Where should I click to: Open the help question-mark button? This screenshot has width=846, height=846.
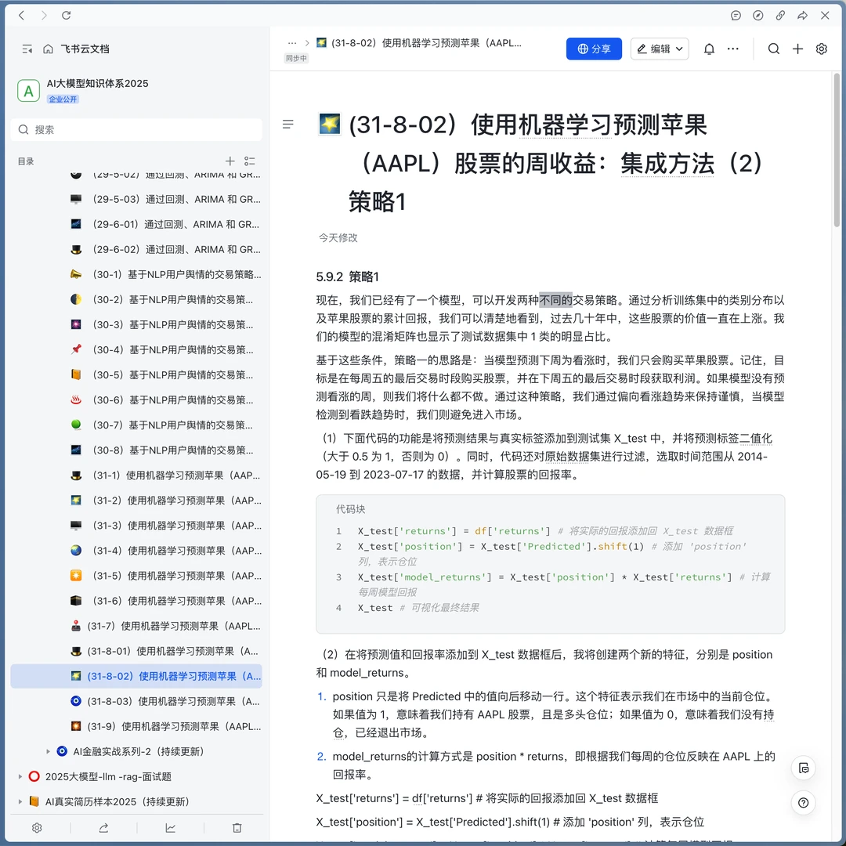pos(803,802)
